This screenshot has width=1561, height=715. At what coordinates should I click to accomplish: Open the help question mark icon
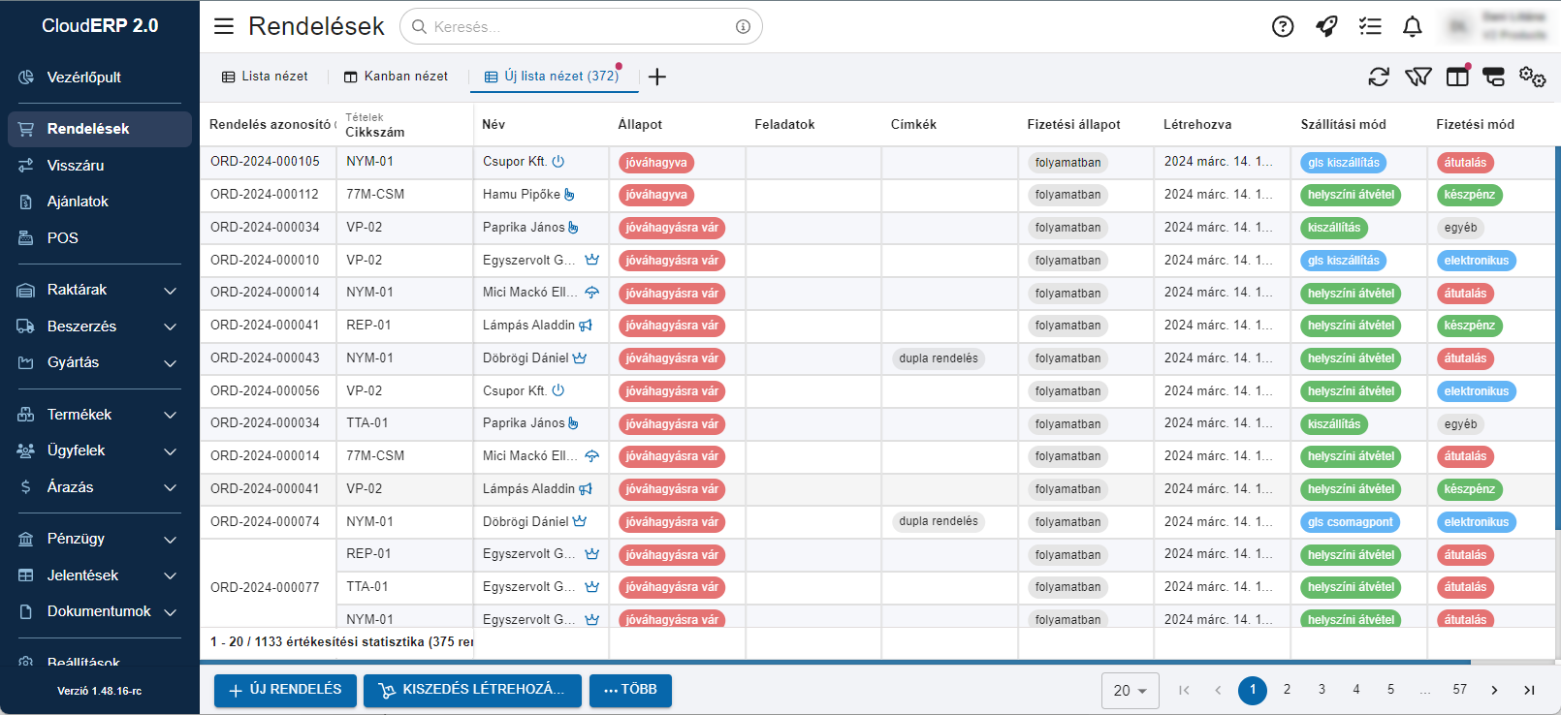click(1283, 26)
